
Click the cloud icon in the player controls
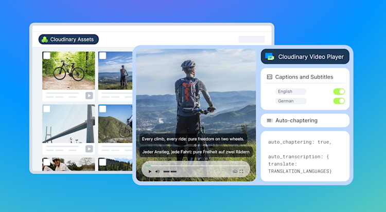pos(235,171)
